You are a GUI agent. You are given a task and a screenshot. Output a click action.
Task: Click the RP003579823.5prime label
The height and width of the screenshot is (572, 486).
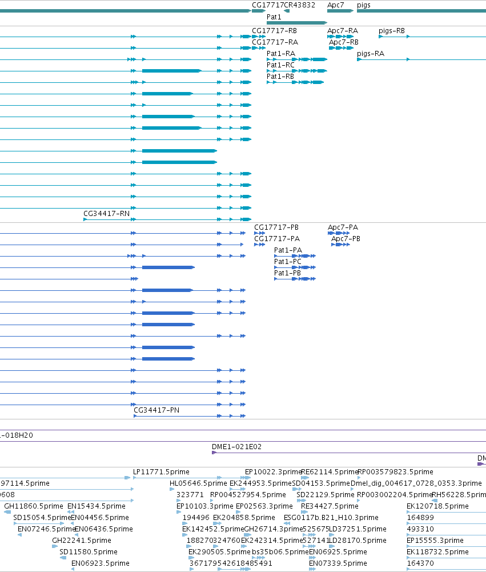(396, 472)
